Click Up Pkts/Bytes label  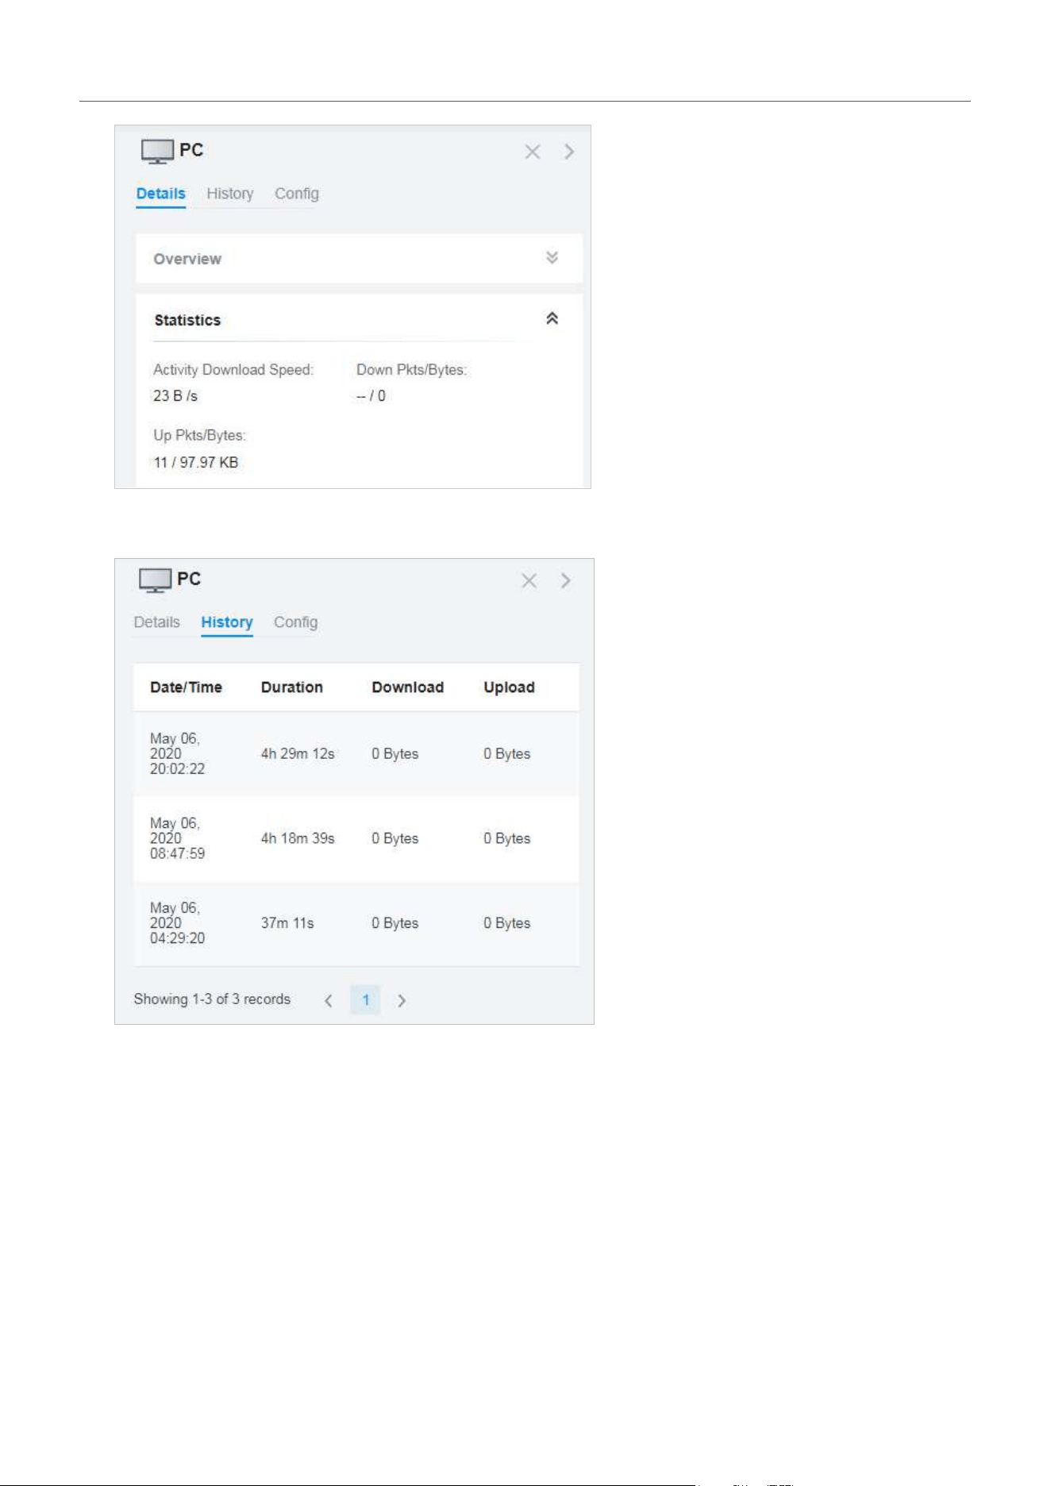point(200,436)
